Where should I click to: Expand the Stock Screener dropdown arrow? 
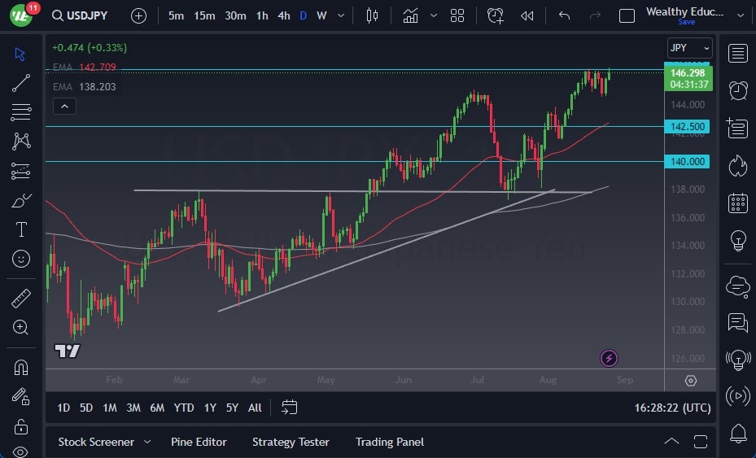tap(147, 442)
